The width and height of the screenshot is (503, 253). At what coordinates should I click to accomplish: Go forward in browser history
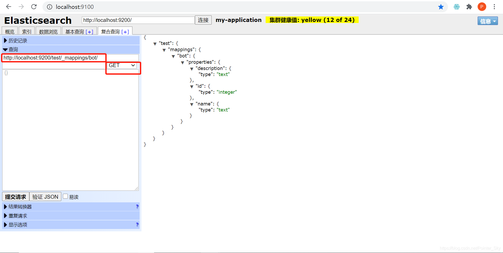coord(21,7)
